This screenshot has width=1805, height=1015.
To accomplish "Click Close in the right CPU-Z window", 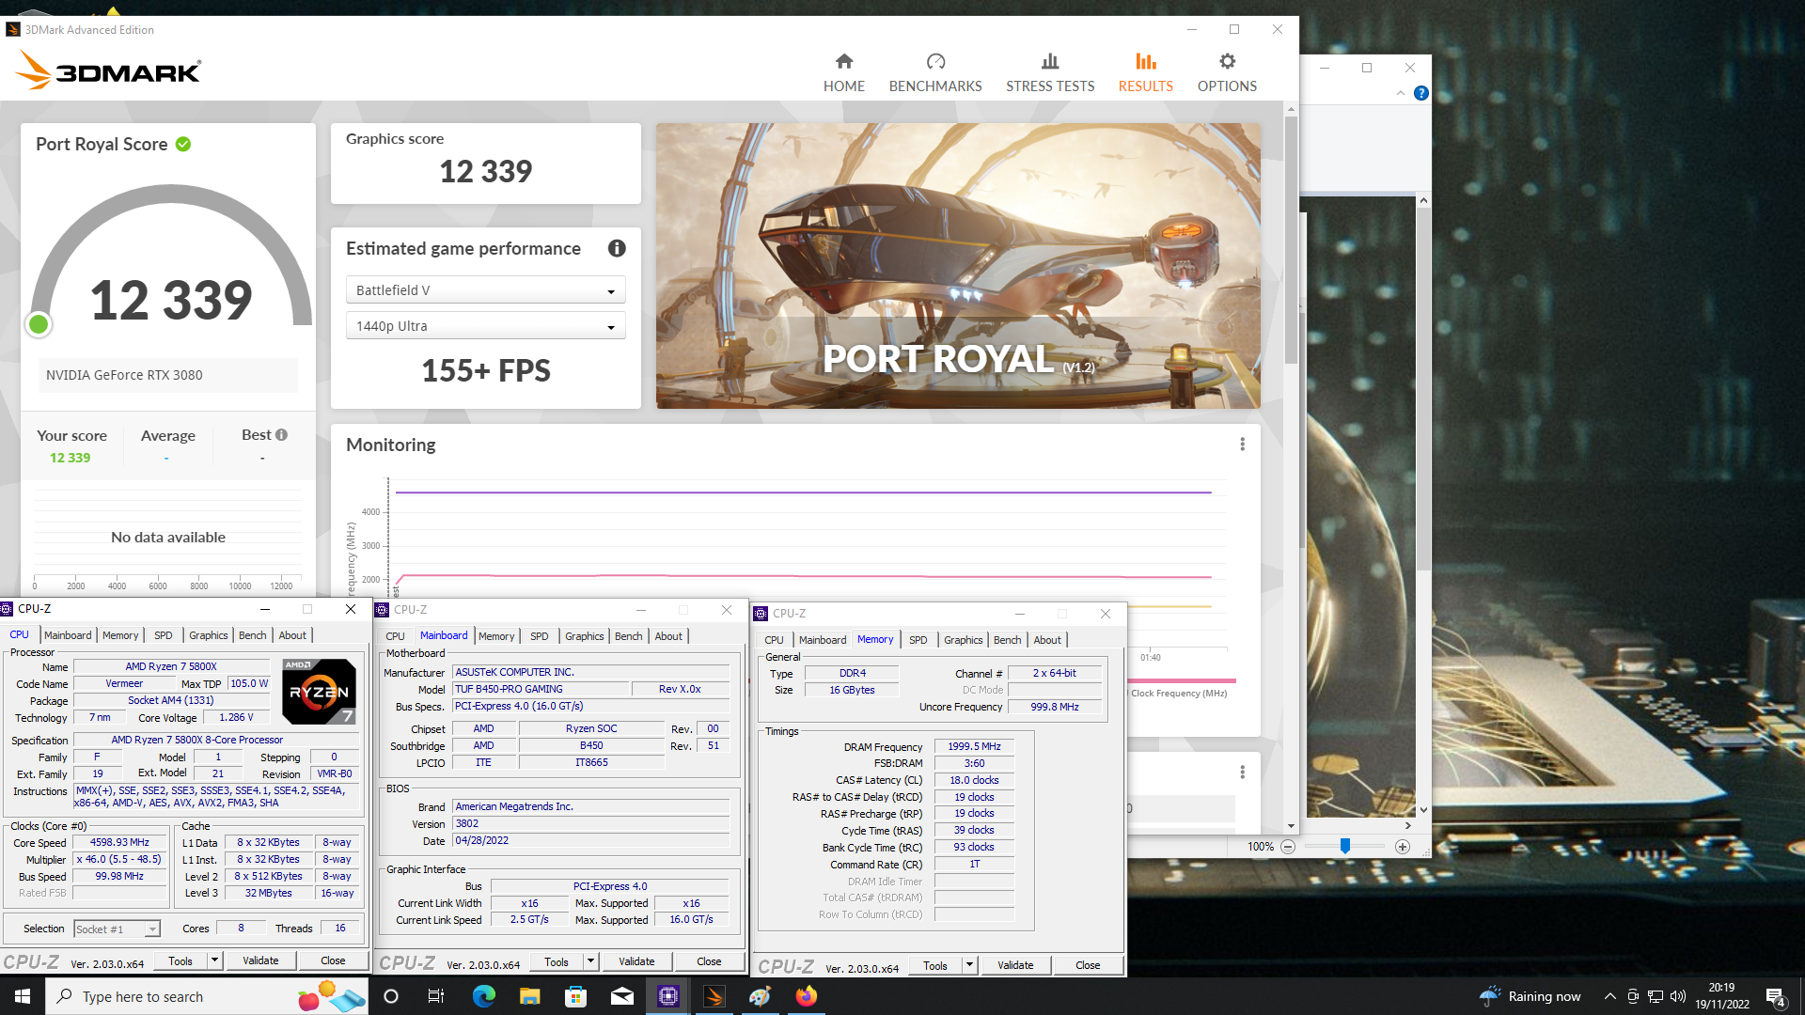I will (x=1088, y=965).
